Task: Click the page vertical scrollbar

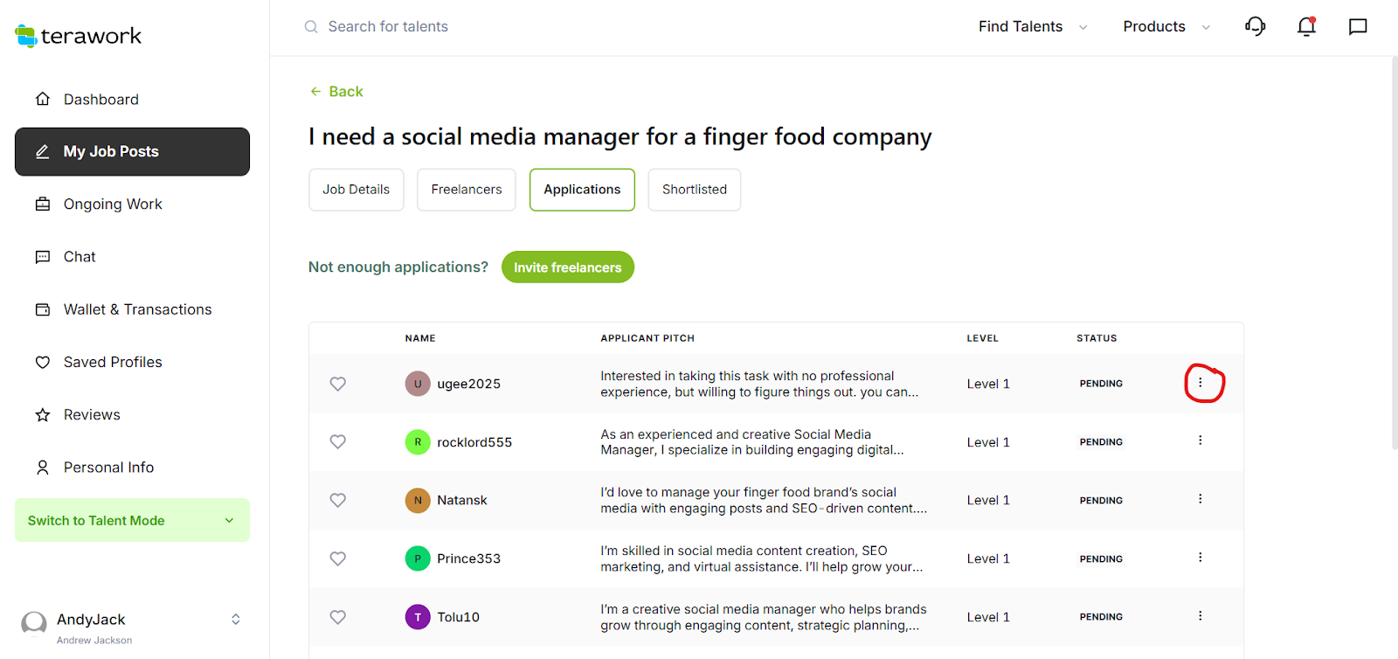Action: click(x=1394, y=253)
